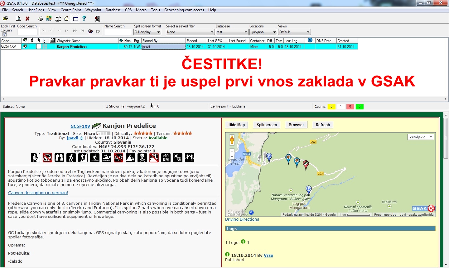Toggle the split screen window toolbar icon
The image size is (449, 268).
point(75,19)
